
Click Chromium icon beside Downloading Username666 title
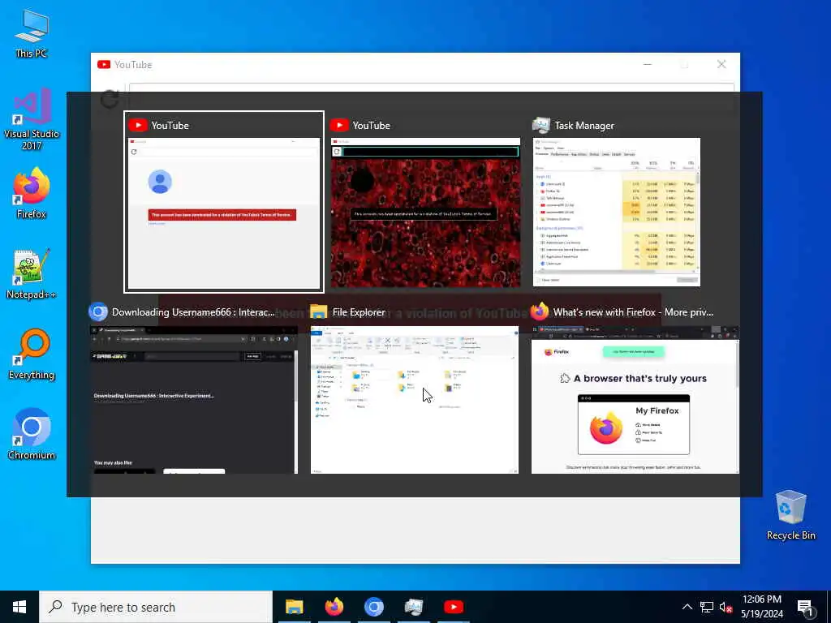click(98, 312)
